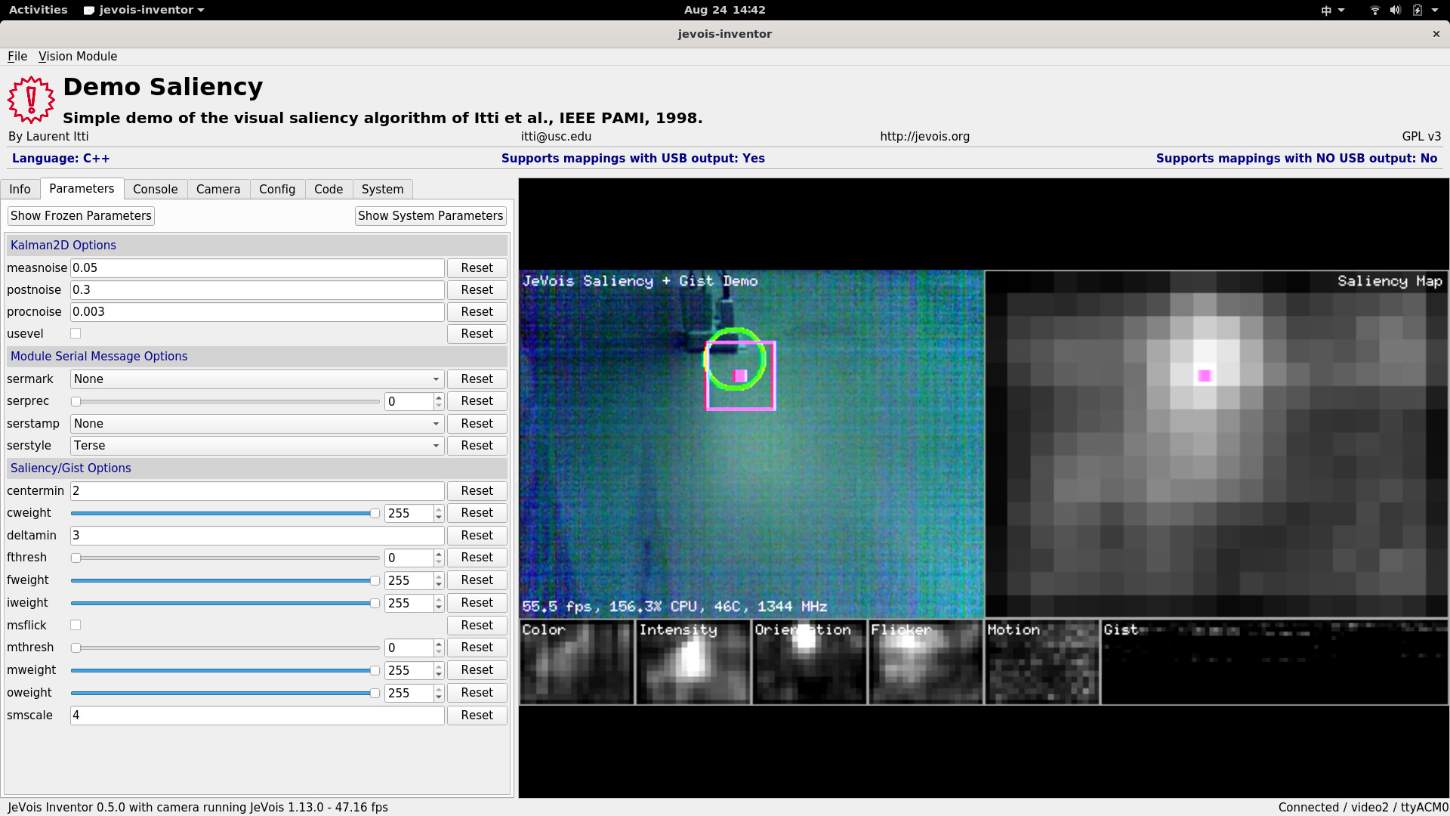Open the Vision Module menu
The width and height of the screenshot is (1450, 816).
pyautogui.click(x=78, y=56)
